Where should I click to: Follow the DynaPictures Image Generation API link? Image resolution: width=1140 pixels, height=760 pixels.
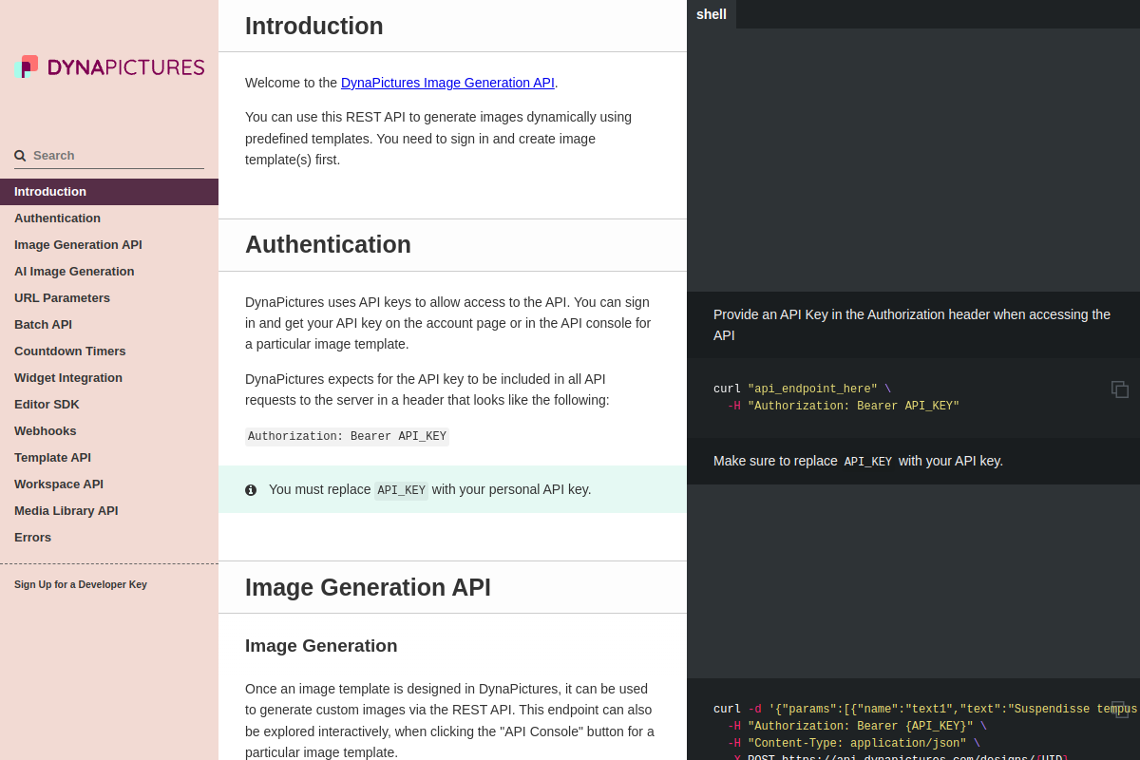coord(447,83)
